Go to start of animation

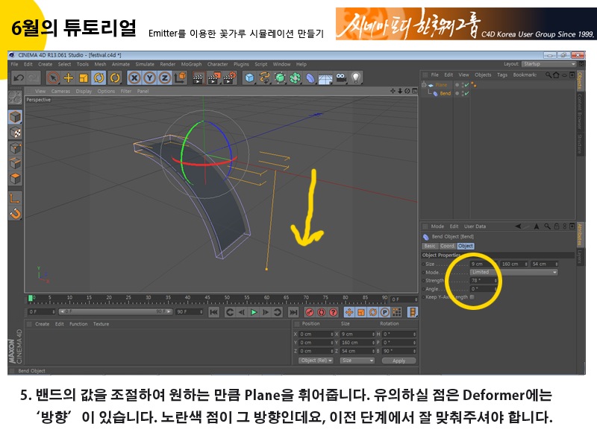(x=213, y=312)
